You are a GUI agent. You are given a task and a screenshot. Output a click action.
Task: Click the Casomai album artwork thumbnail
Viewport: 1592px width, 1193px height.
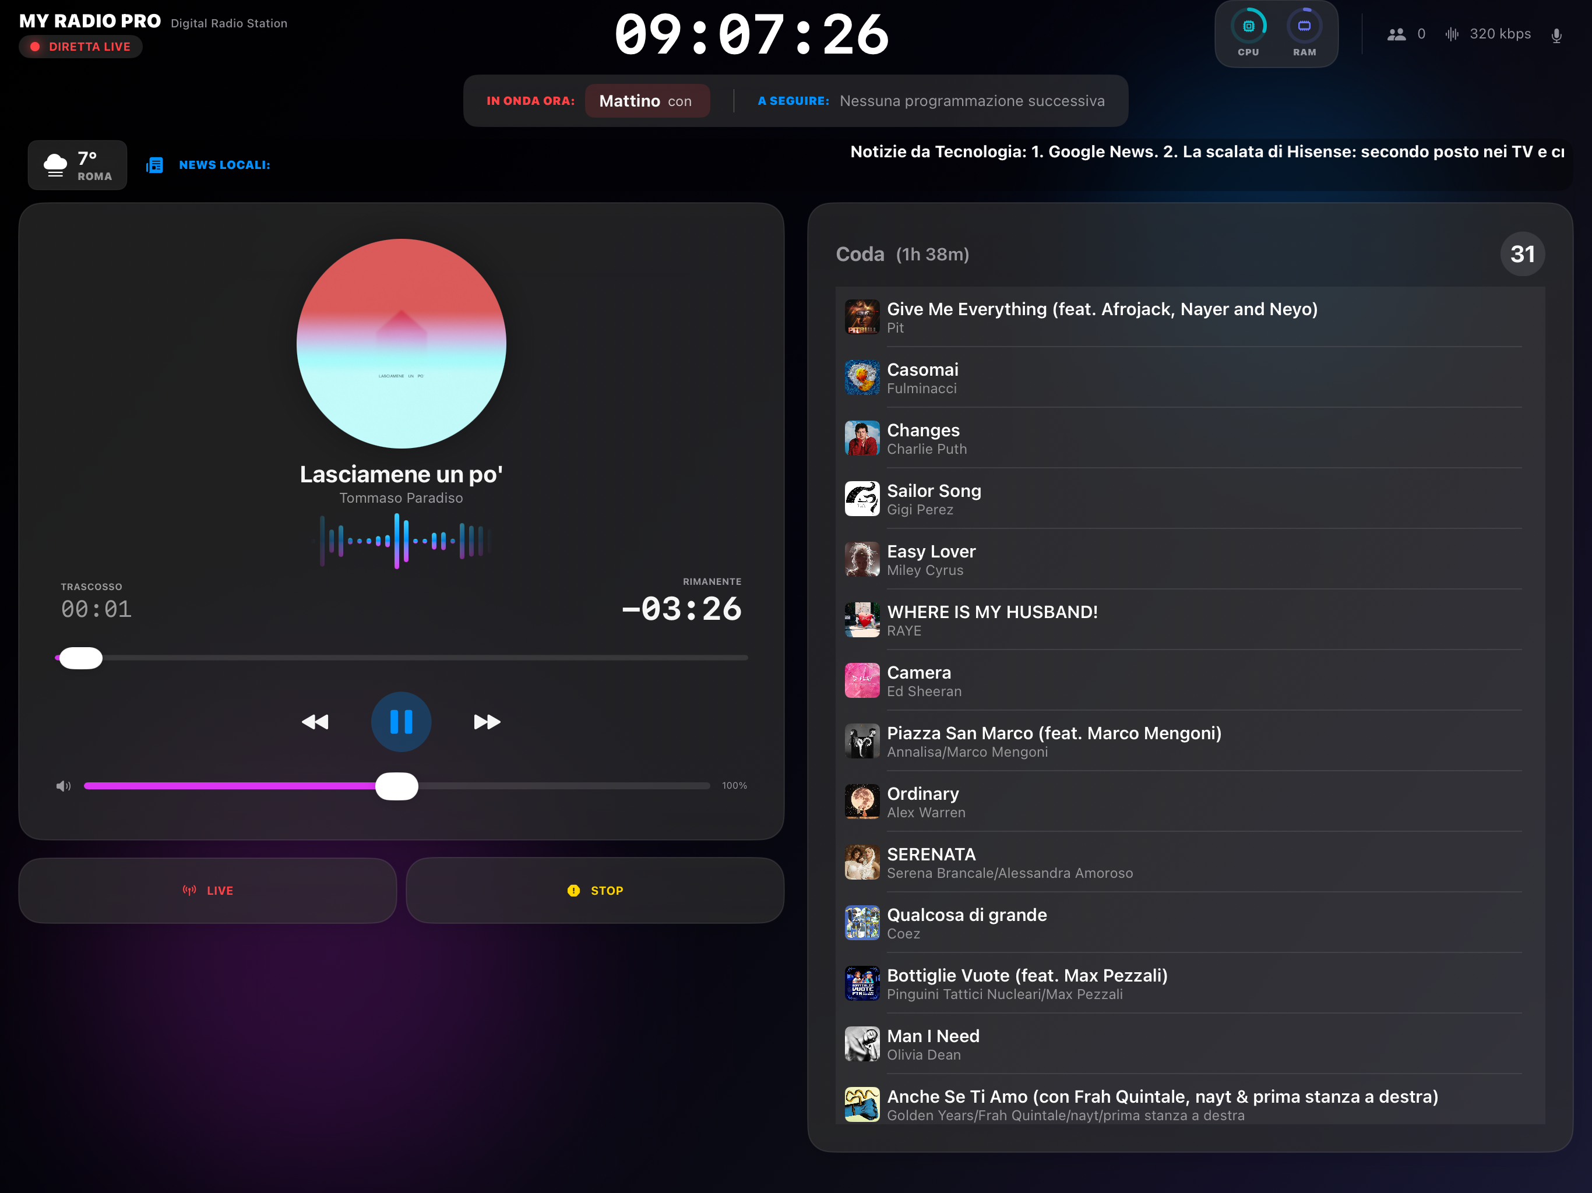861,377
